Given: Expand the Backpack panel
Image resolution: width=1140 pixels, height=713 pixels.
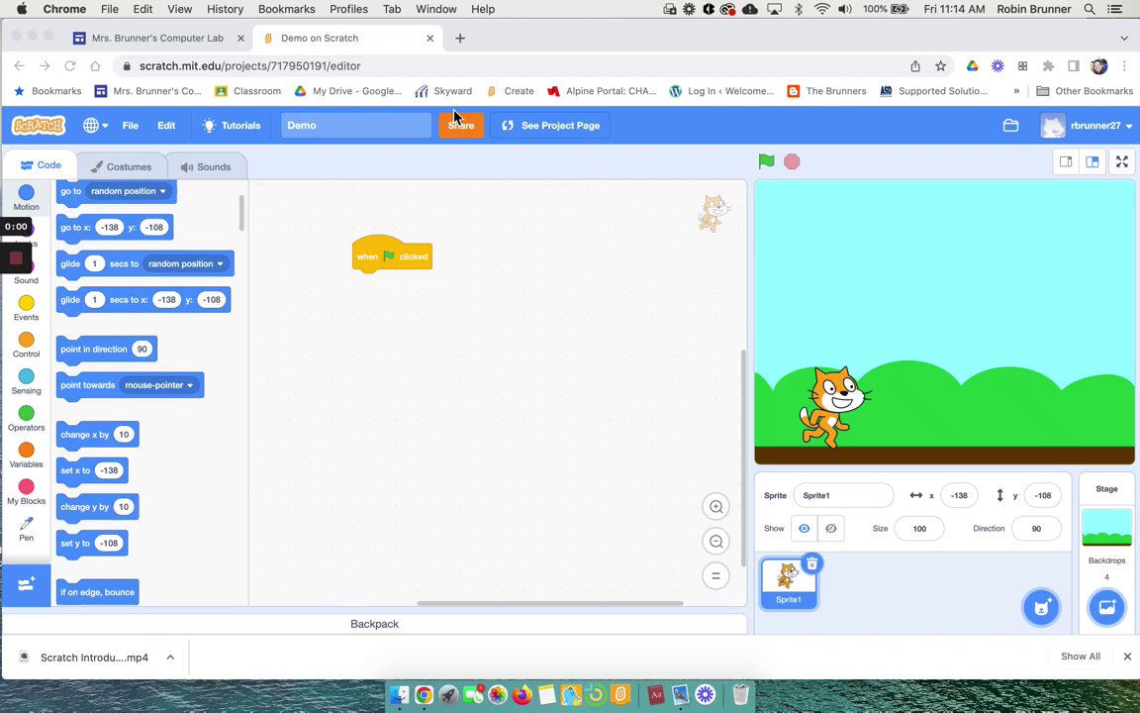Looking at the screenshot, I should click(374, 624).
